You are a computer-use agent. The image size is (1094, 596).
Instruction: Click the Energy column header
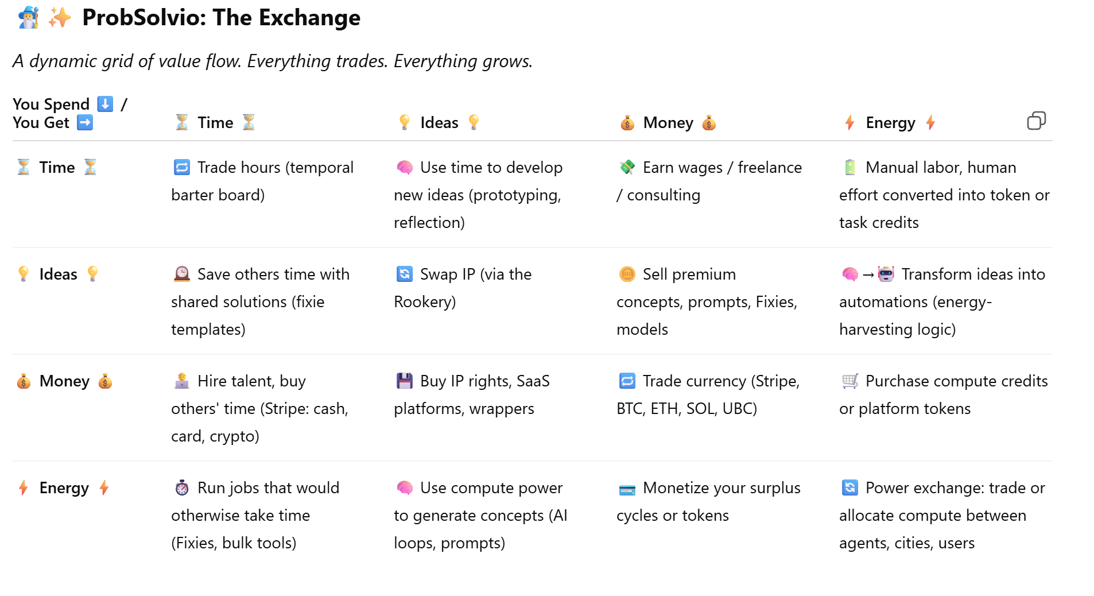coord(890,122)
